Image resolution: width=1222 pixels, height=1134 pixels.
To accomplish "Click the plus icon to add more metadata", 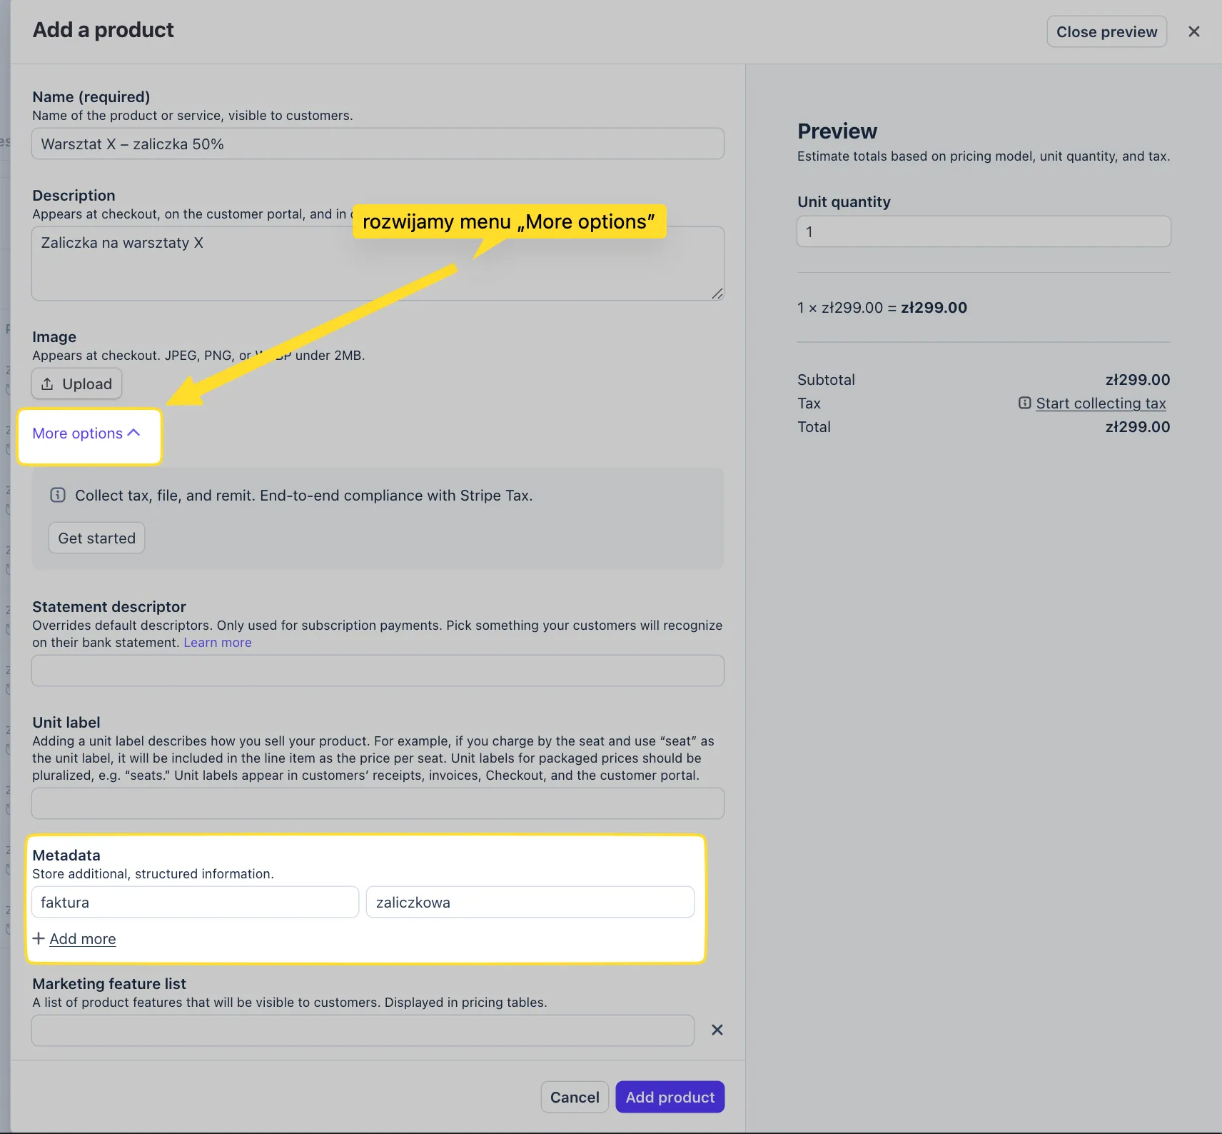I will pyautogui.click(x=39, y=938).
